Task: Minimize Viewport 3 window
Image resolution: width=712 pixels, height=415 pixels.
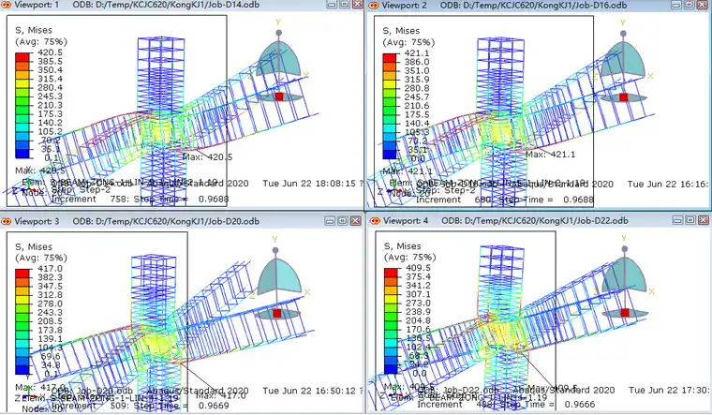Action: click(330, 221)
